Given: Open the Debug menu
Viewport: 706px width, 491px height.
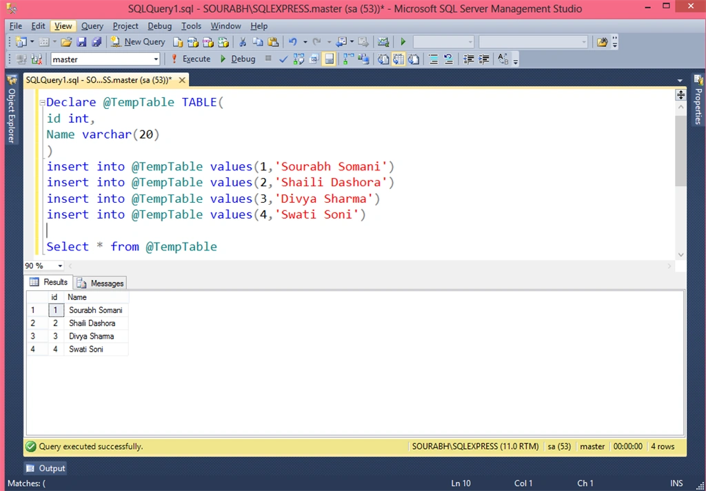Looking at the screenshot, I should (x=159, y=26).
